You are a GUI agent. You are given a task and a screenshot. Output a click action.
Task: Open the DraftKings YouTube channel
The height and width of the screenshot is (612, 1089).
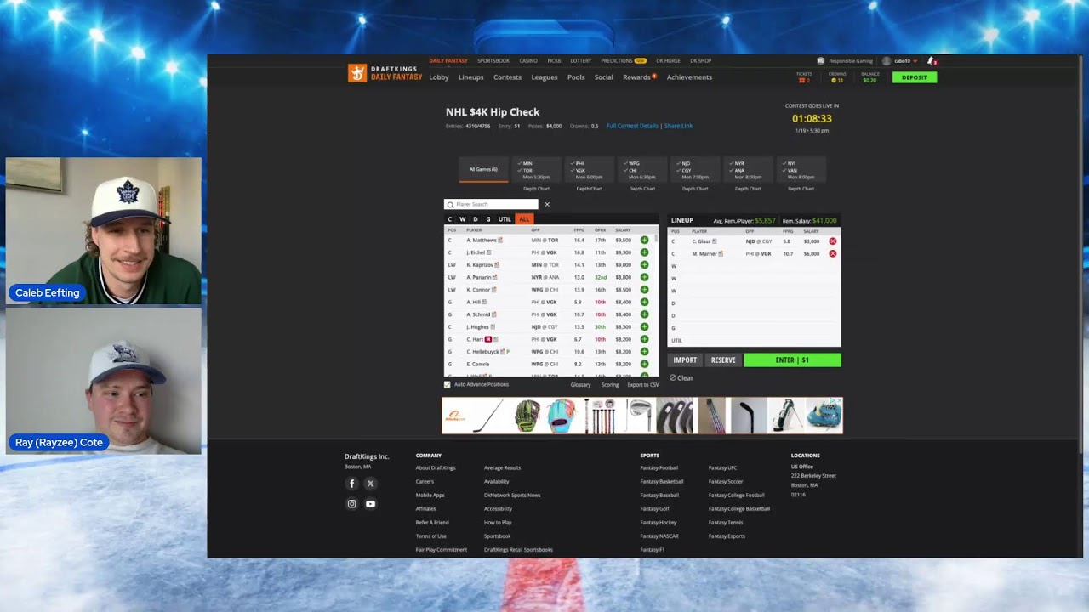tap(370, 504)
